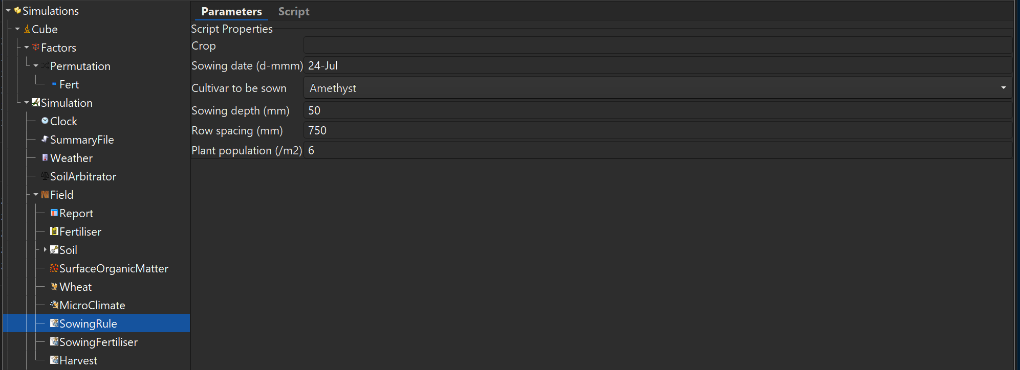1020x370 pixels.
Task: Click the MicroClimate icon
Action: coord(54,305)
